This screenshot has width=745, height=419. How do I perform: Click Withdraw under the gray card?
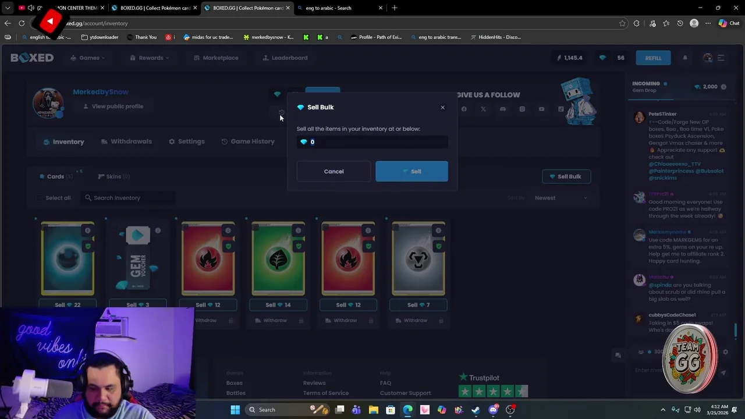coord(411,320)
